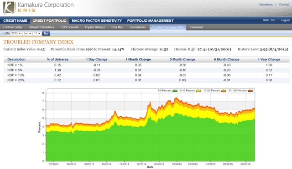Click the 02/2015 x-axis date label

point(177,164)
